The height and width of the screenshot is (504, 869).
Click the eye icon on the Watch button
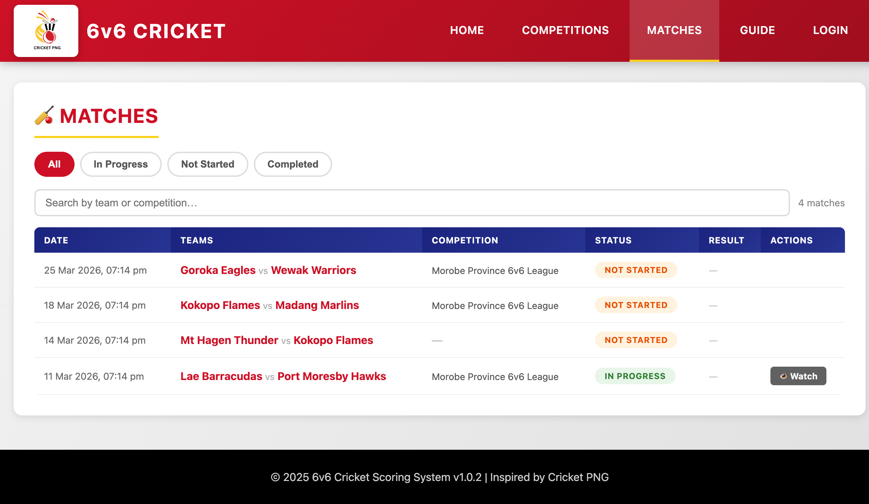tap(783, 376)
